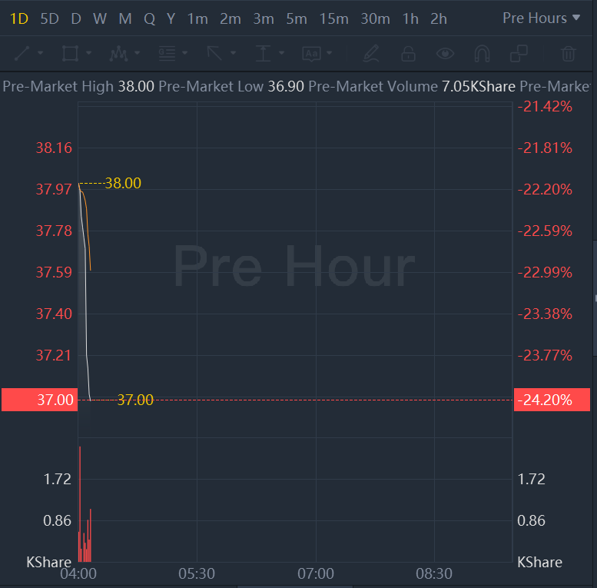Expand the rectangle tool options arrow
This screenshot has height=588, width=597.
(88, 54)
